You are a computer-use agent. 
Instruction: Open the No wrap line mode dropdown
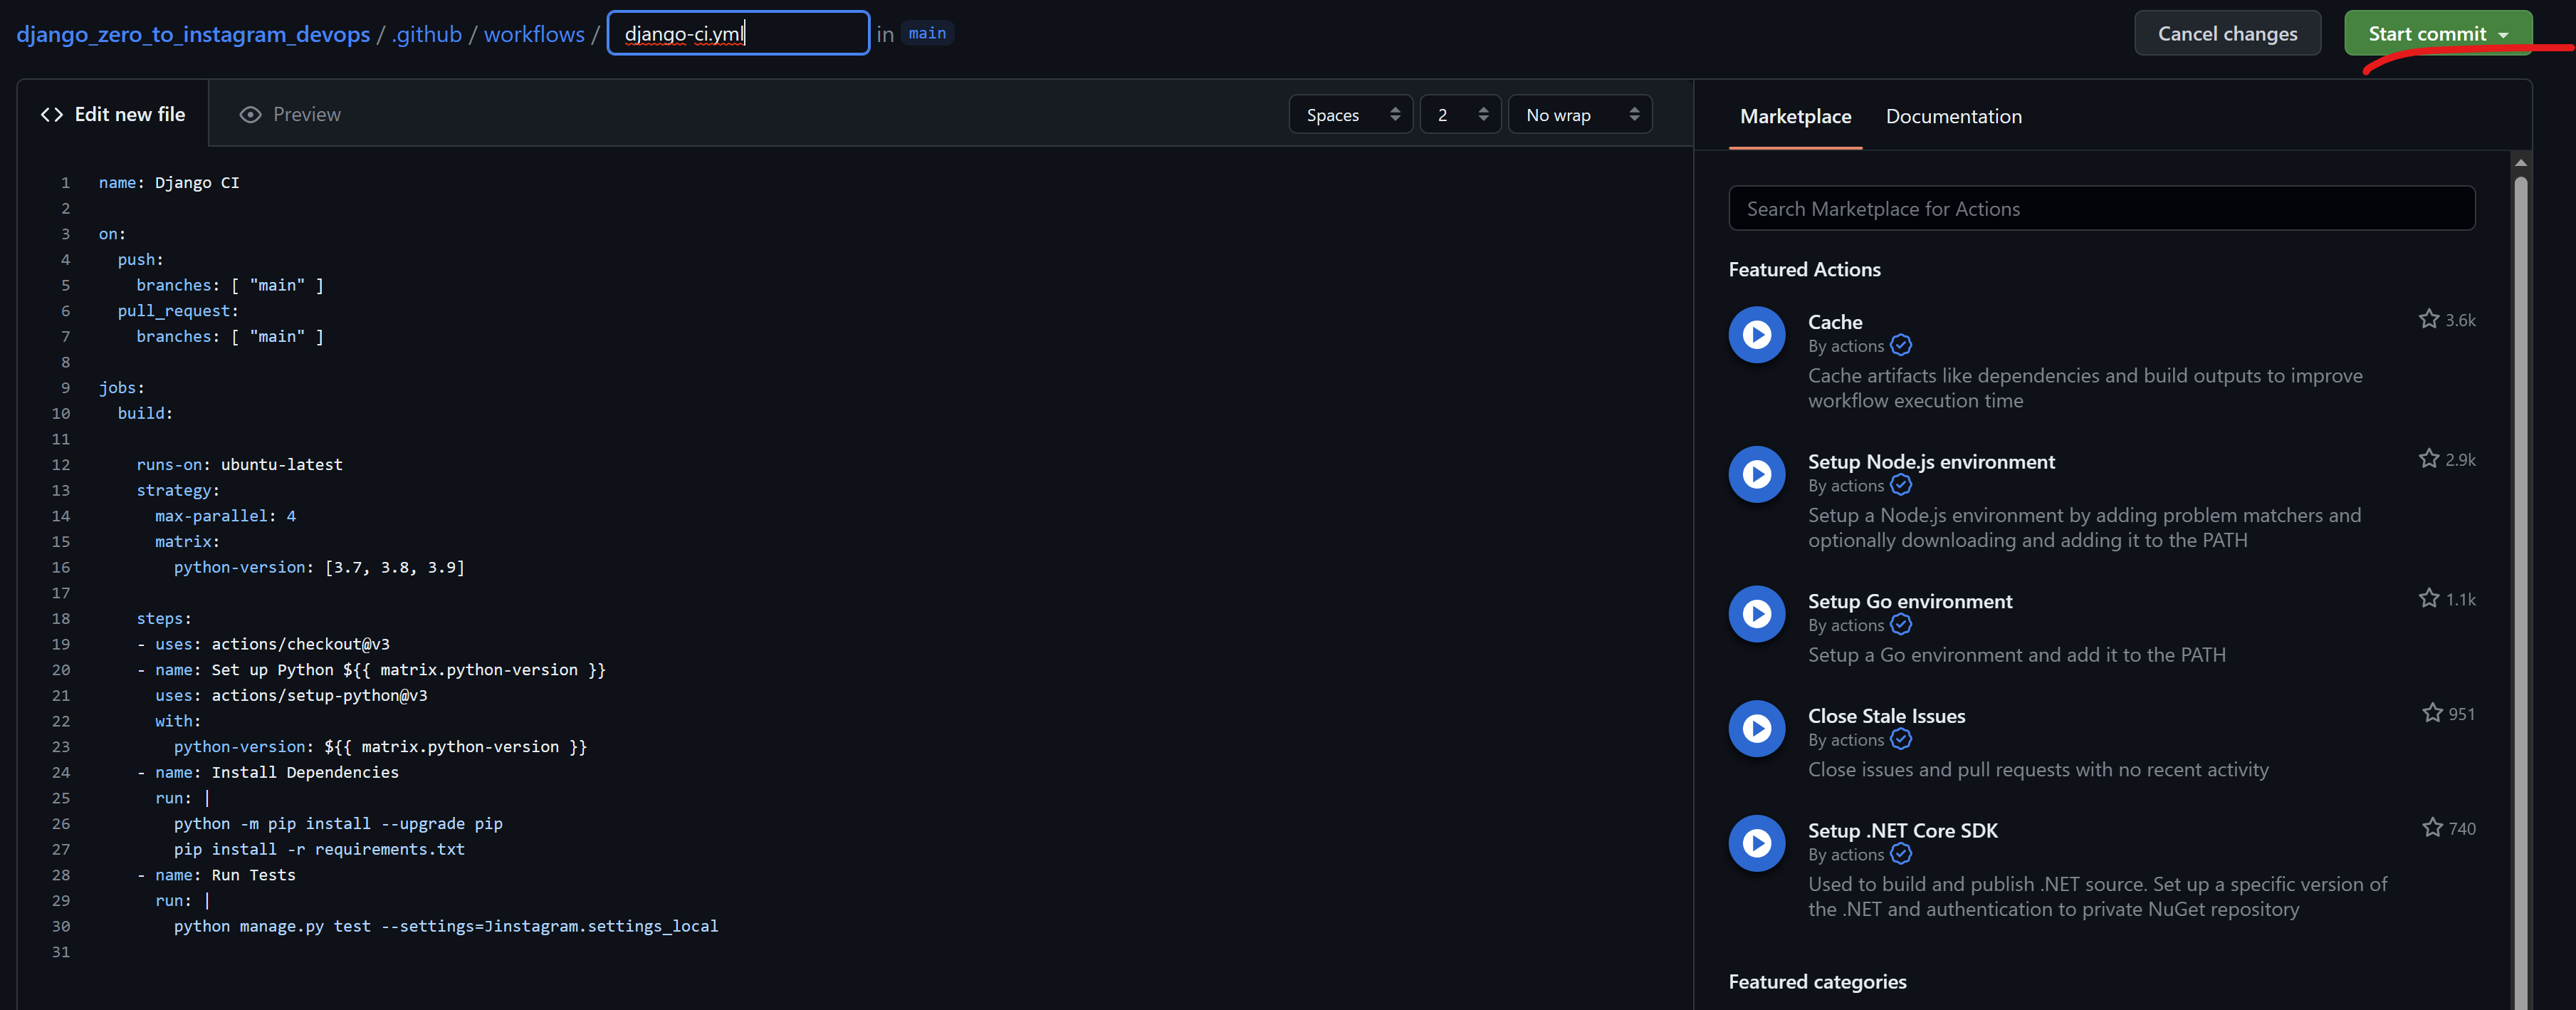pos(1579,115)
